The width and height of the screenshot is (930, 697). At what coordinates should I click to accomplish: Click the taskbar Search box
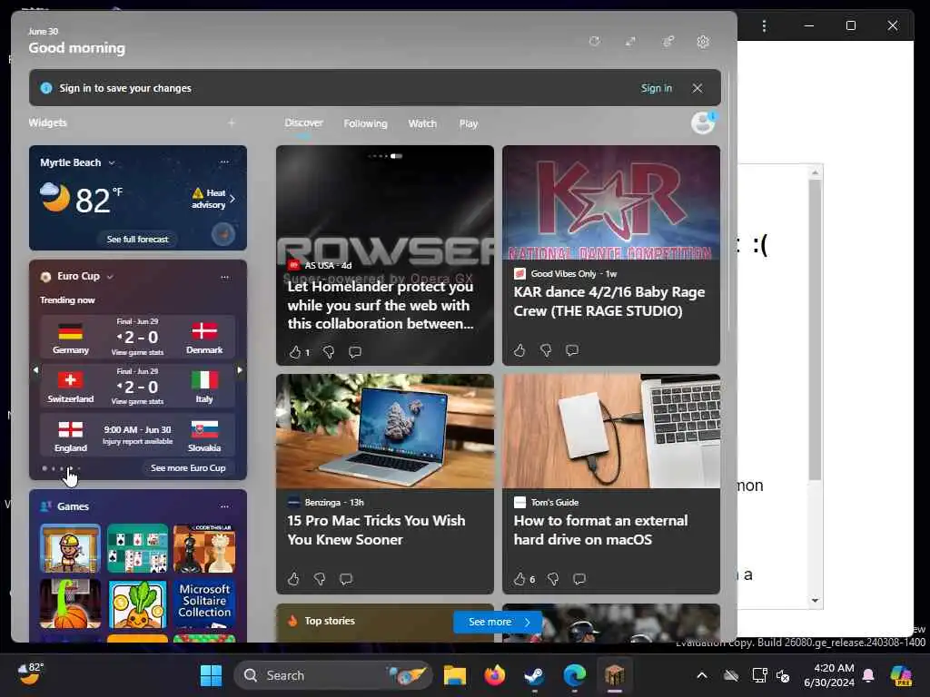point(332,675)
